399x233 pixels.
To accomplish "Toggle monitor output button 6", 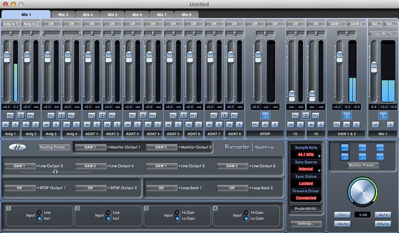I will pyautogui.click(x=380, y=156).
